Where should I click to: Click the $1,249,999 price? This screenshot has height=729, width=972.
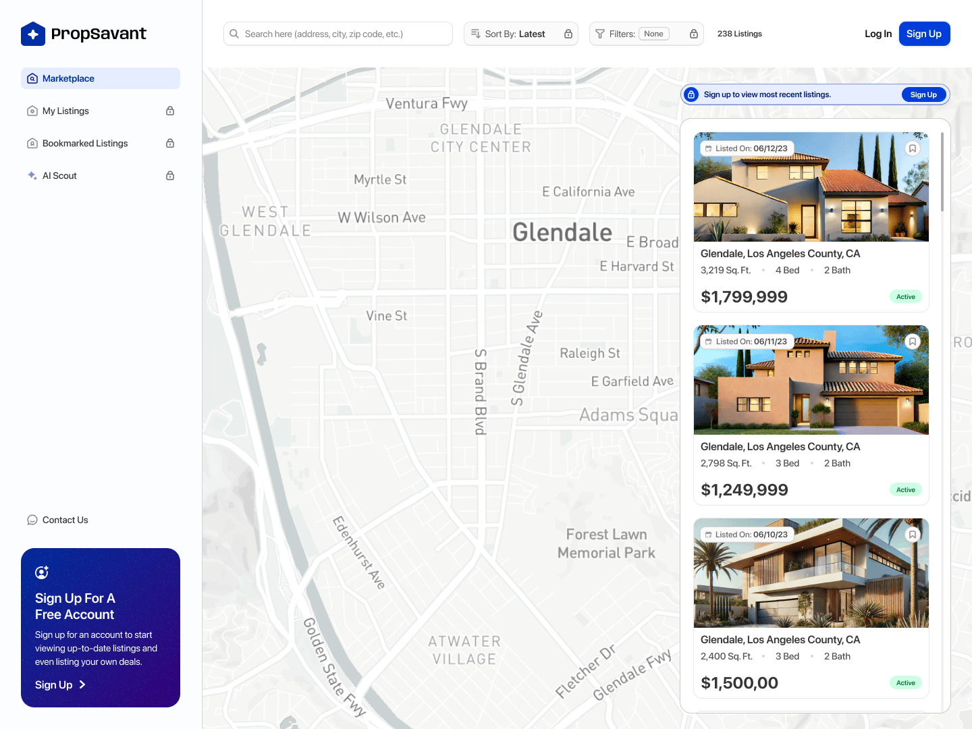[x=745, y=490]
